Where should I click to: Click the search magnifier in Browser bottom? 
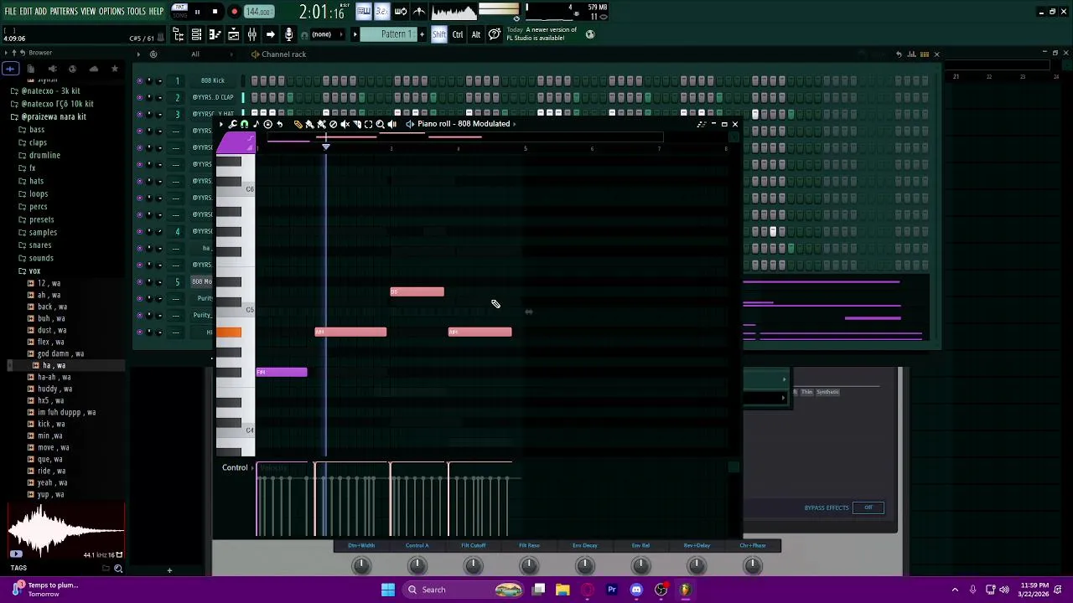[x=118, y=569]
